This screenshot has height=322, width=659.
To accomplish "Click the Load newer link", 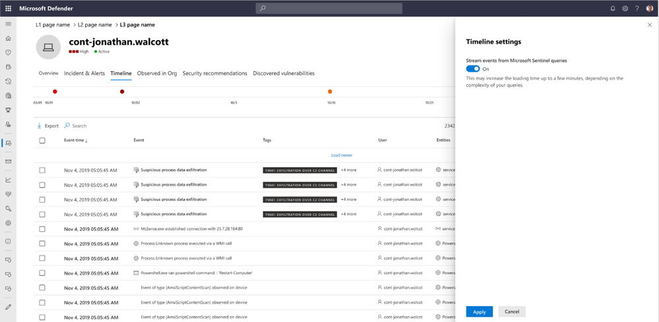I will 342,155.
